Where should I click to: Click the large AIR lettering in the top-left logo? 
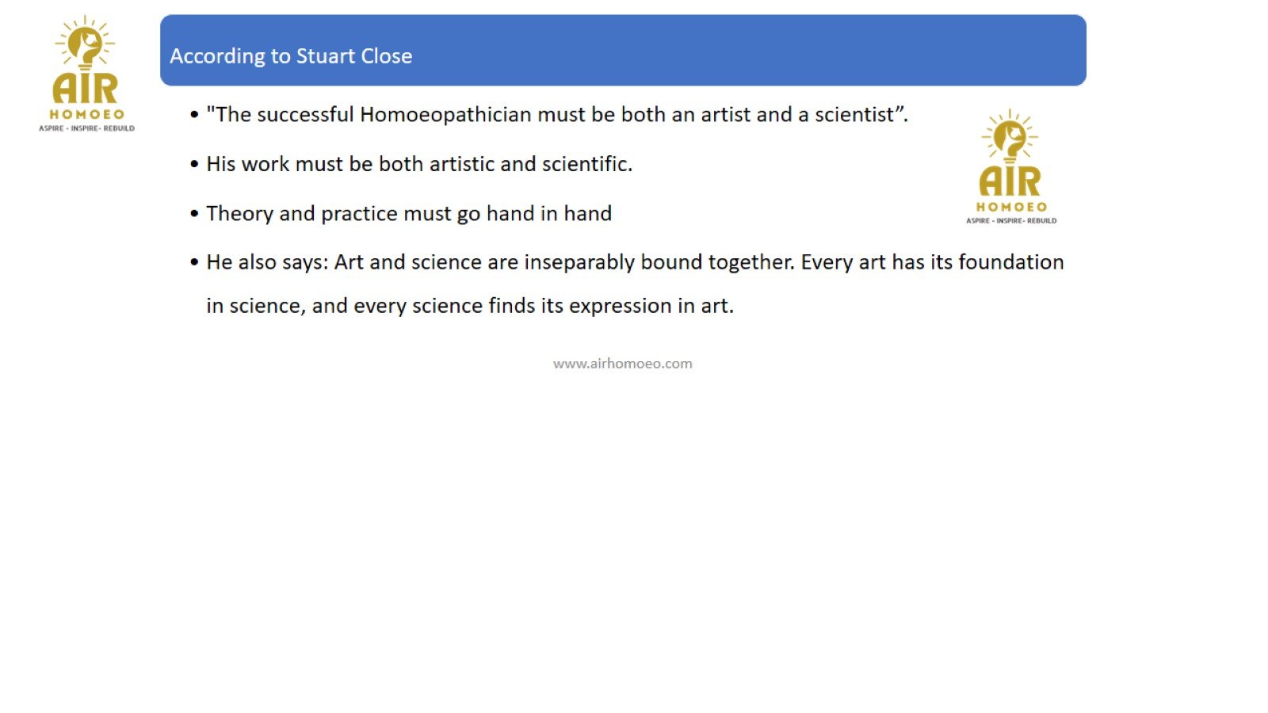point(85,88)
